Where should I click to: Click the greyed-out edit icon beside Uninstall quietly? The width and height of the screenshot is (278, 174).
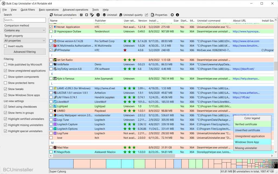(x=146, y=15)
